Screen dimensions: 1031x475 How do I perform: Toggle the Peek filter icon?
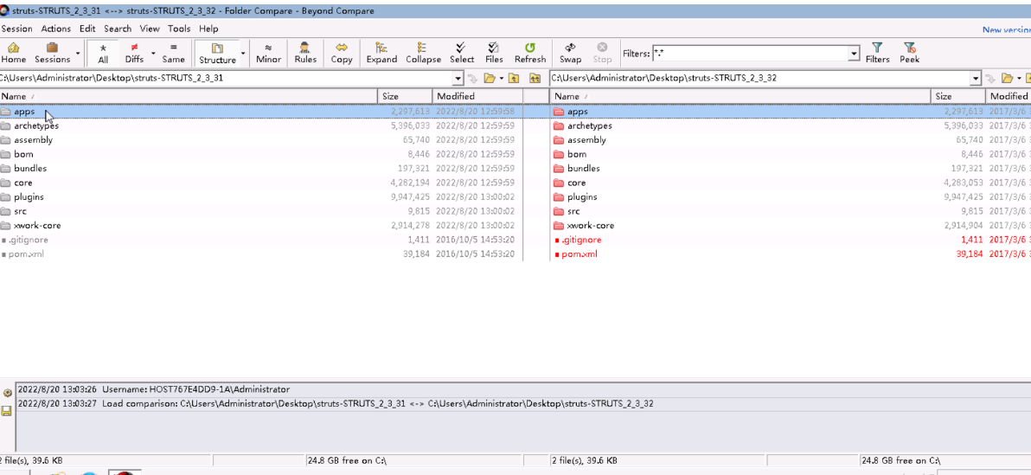coord(909,53)
